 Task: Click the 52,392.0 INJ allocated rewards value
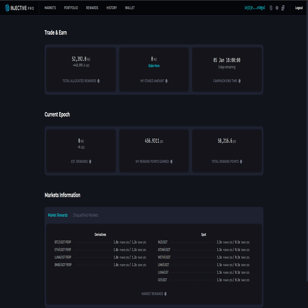81,59
